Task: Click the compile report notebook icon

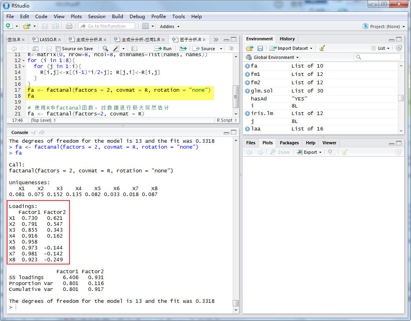Action: (x=134, y=49)
